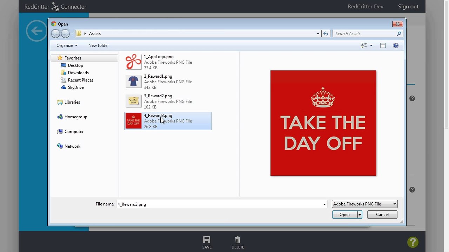The image size is (449, 252).
Task: Click the change view icon
Action: pyautogui.click(x=364, y=45)
